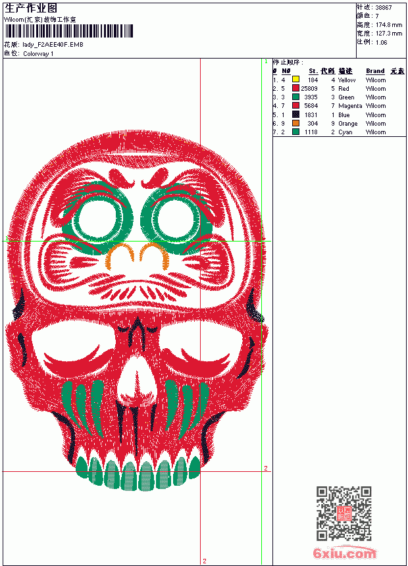Click the blue thread swatch in row 5
This screenshot has width=408, height=566.
coord(295,114)
